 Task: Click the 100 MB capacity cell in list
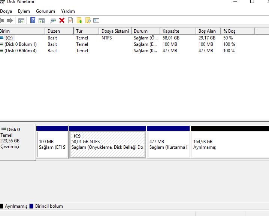tap(170, 44)
